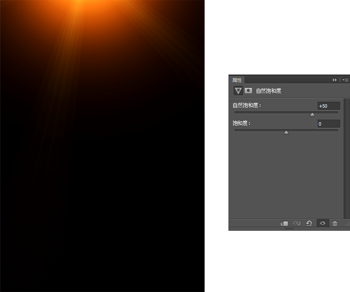Select the layer mask icon in Properties
The height and width of the screenshot is (292, 350).
click(248, 90)
